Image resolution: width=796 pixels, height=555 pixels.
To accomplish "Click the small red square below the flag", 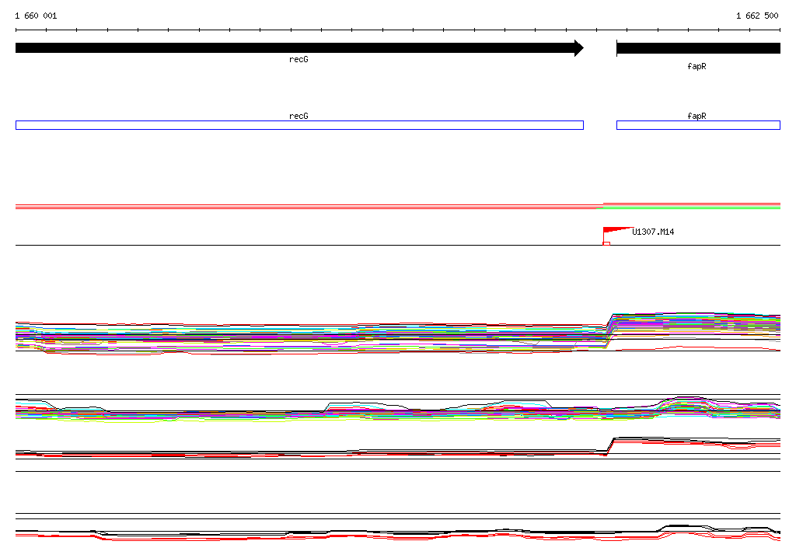I will tap(606, 244).
